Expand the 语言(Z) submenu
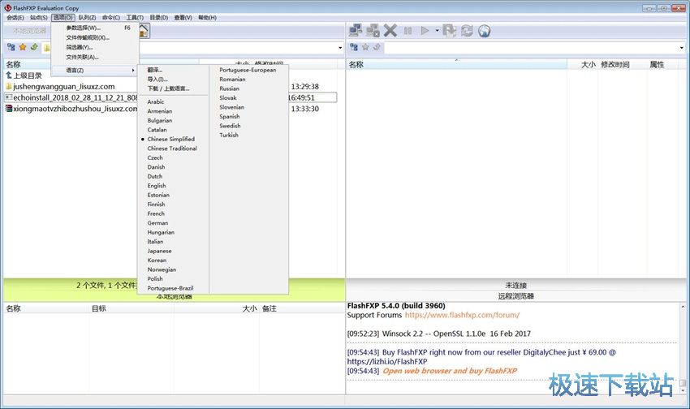 (x=95, y=71)
